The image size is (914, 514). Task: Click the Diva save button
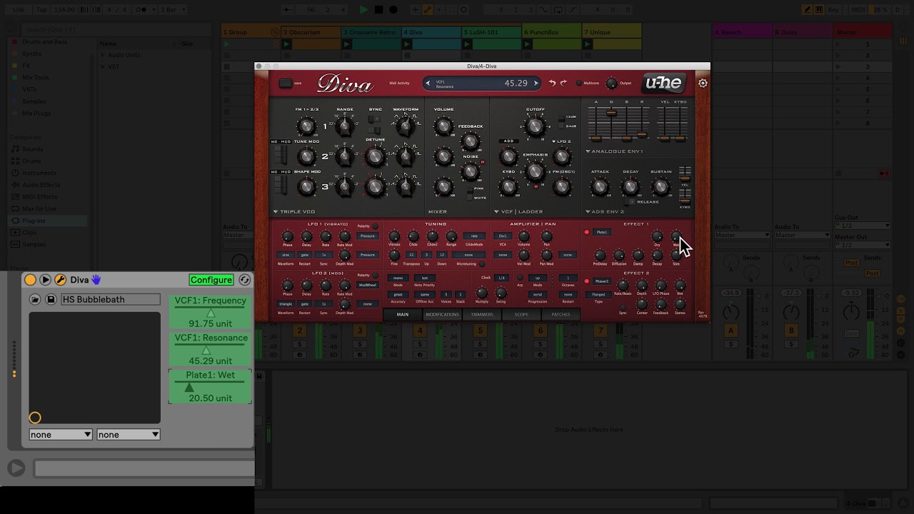pos(286,84)
